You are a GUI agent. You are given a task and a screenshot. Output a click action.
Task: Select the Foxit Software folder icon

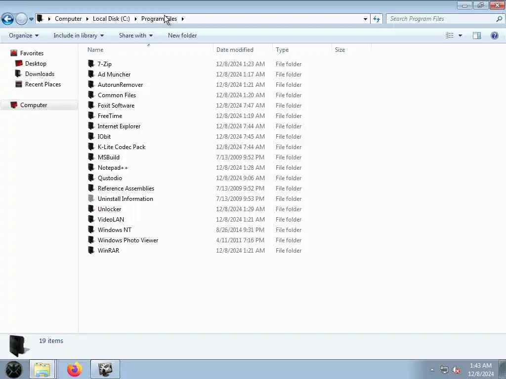point(91,105)
